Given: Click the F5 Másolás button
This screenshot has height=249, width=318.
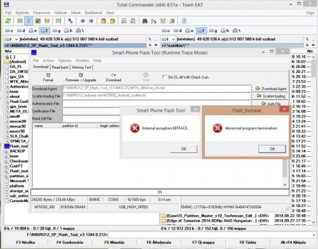Looking at the screenshot, I should coord(114,243).
